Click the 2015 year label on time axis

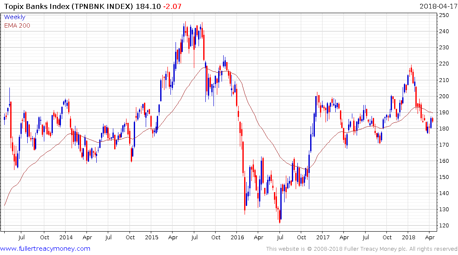151,237
